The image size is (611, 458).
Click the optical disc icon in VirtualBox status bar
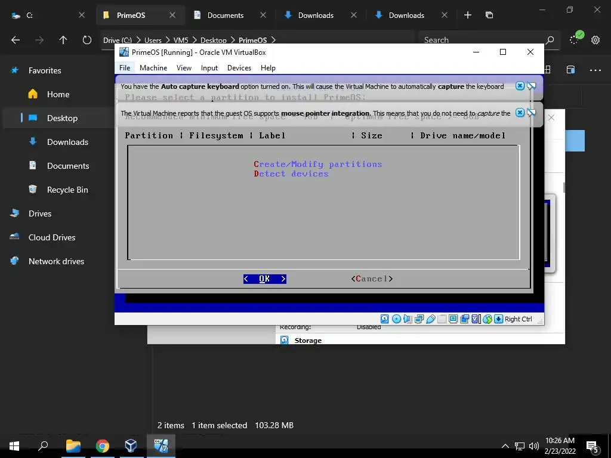(396, 319)
